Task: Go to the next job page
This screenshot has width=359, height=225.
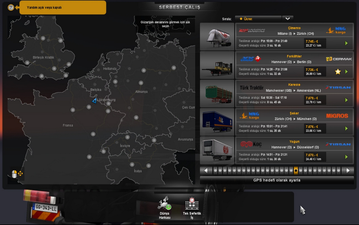Action: pos(348,171)
